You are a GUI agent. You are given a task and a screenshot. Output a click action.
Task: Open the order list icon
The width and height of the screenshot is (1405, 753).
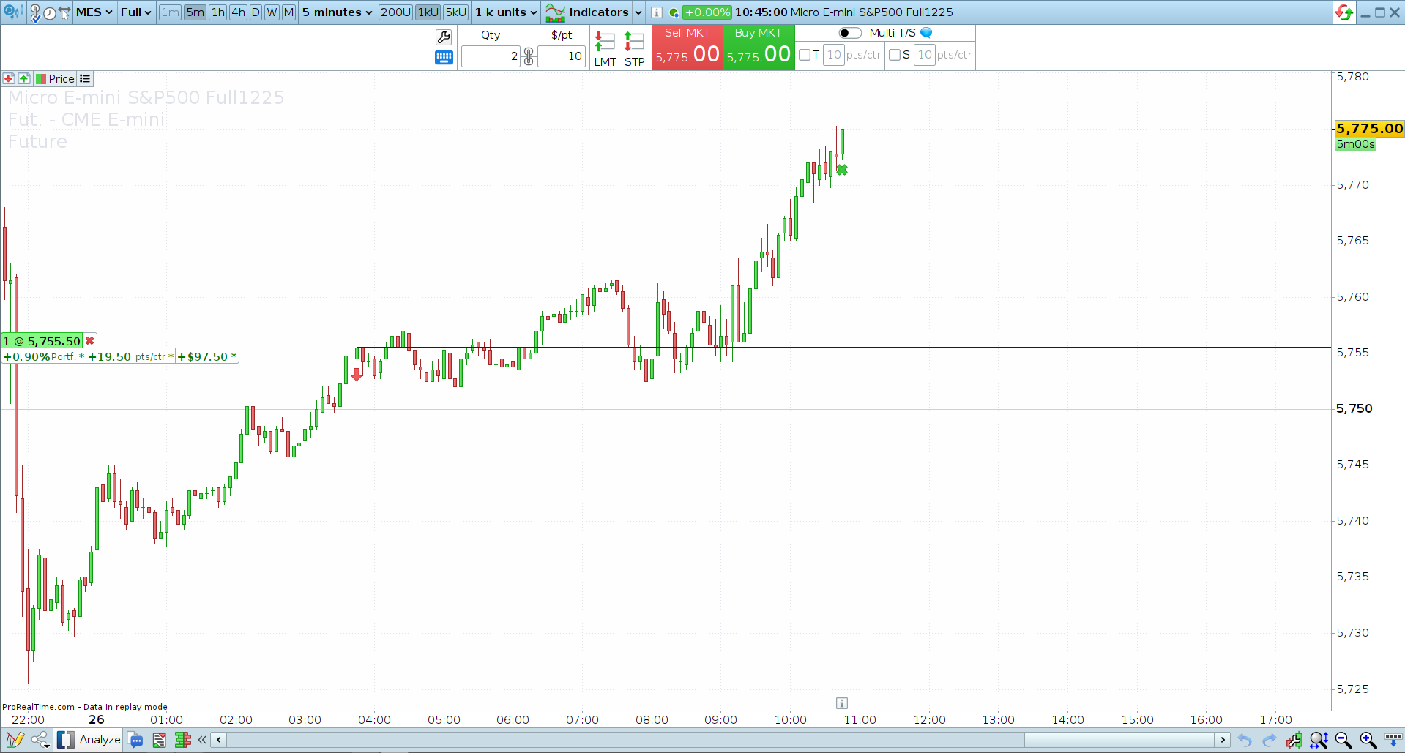pyautogui.click(x=159, y=740)
